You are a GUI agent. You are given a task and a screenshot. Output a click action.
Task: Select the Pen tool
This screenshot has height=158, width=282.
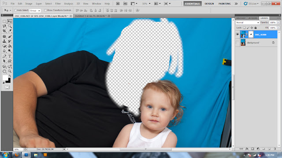pyautogui.click(x=4, y=56)
